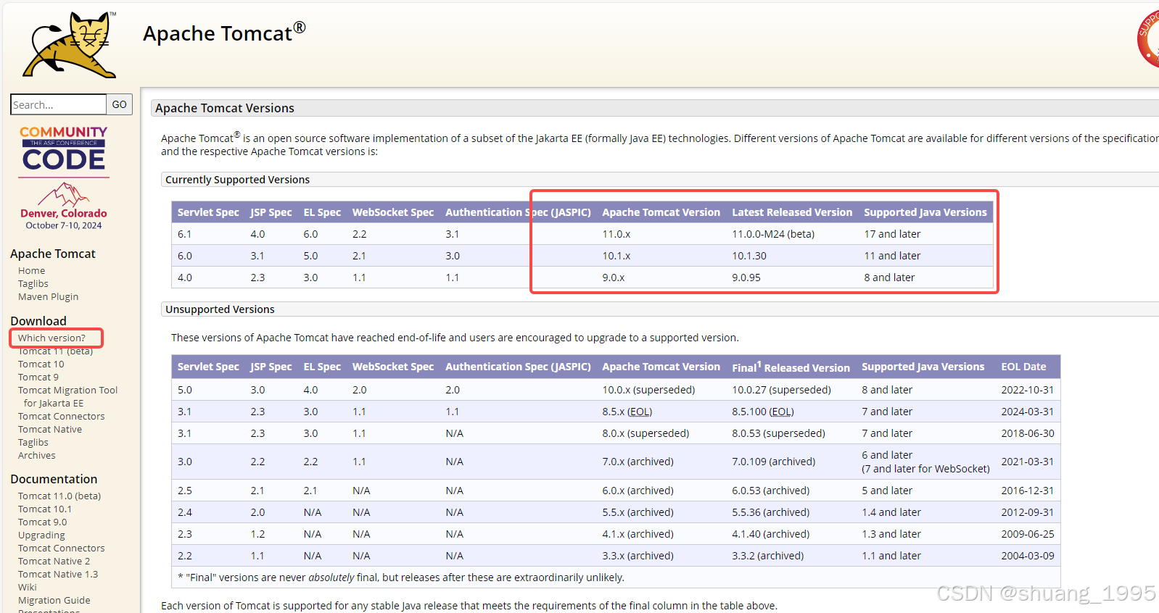
Task: Click the 2022-10-31 EOL date
Action: pos(1028,390)
